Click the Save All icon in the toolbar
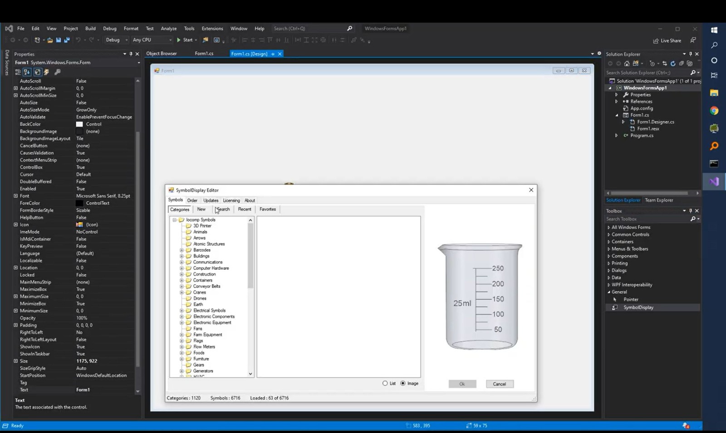This screenshot has width=726, height=433. pyautogui.click(x=67, y=40)
